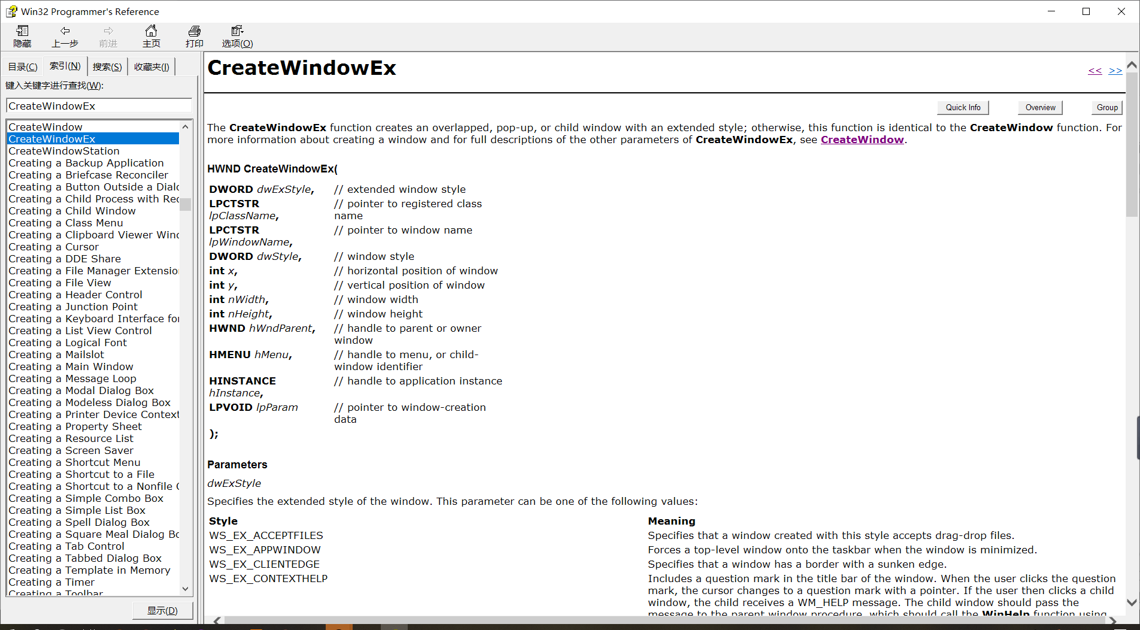The image size is (1140, 630).
Task: Select the highlighted CreateWindowEx index entry
Action: point(93,139)
